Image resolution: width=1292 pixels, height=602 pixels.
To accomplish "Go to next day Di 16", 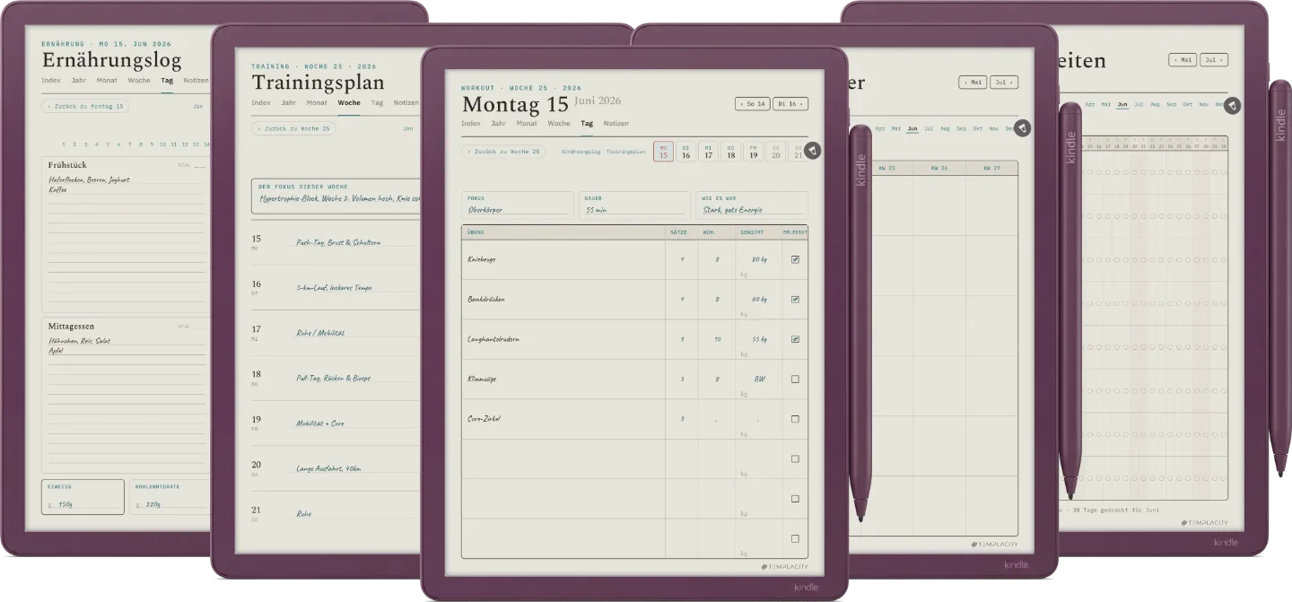I will pos(790,104).
